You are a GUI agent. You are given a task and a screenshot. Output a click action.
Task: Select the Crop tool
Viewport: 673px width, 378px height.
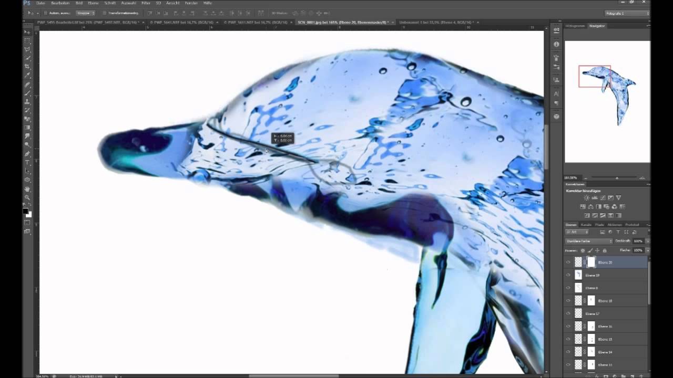tap(27, 67)
